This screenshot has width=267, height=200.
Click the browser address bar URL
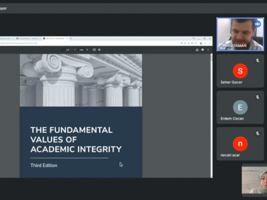(x=19, y=43)
